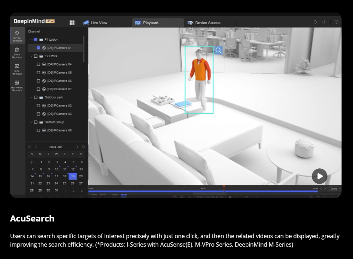
Task: Click the red playhead on the timeline
Action: tap(224, 188)
